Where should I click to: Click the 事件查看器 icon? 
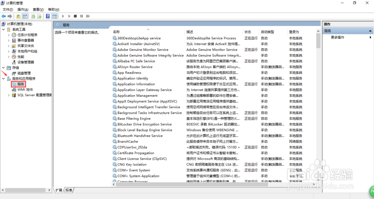tap(14, 40)
